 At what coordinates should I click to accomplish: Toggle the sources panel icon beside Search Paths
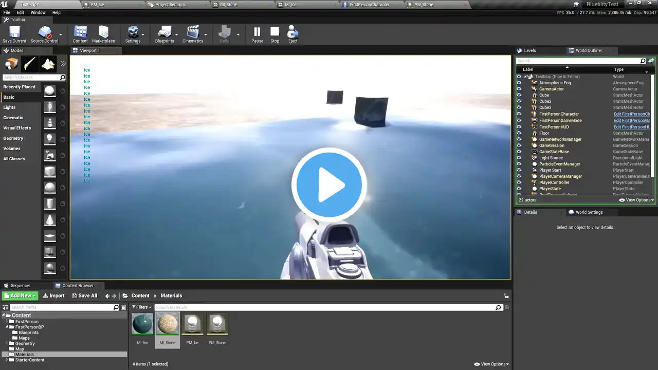pos(5,307)
